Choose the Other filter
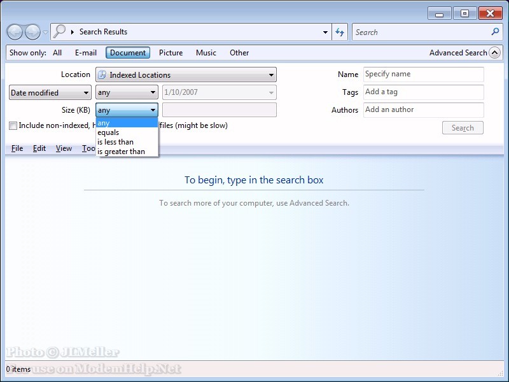This screenshot has height=382, width=509. pyautogui.click(x=239, y=53)
